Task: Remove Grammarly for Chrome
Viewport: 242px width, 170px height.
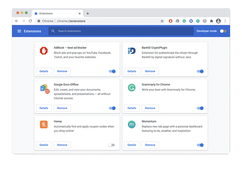Action: pyautogui.click(x=150, y=108)
